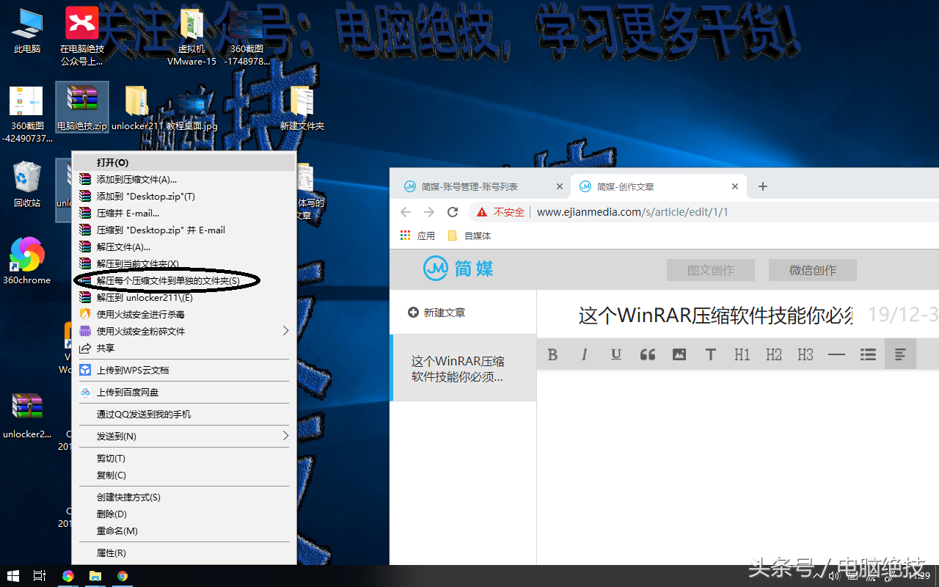The width and height of the screenshot is (939, 587).
Task: Apply H1 heading style
Action: click(742, 354)
